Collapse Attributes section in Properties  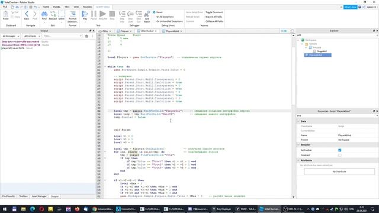pos(298,160)
